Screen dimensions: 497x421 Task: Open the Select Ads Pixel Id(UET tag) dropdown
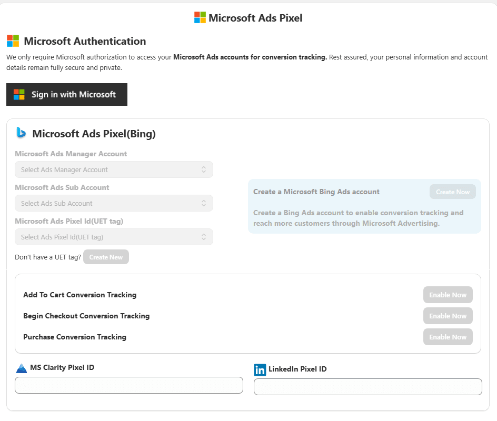point(114,237)
